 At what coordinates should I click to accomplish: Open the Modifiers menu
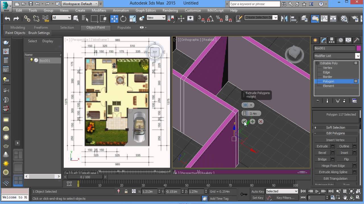(x=99, y=10)
